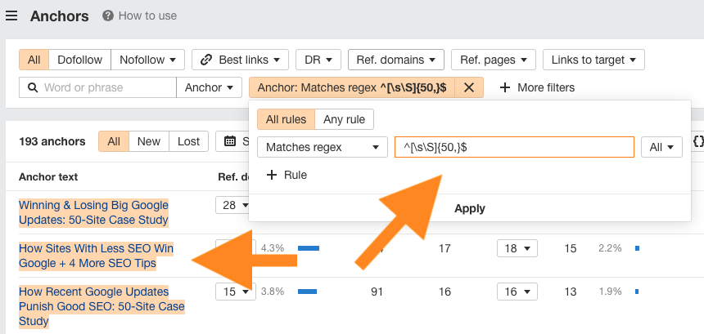Open the Matches regex rule type dropdown
This screenshot has height=334, width=704.
pos(323,147)
